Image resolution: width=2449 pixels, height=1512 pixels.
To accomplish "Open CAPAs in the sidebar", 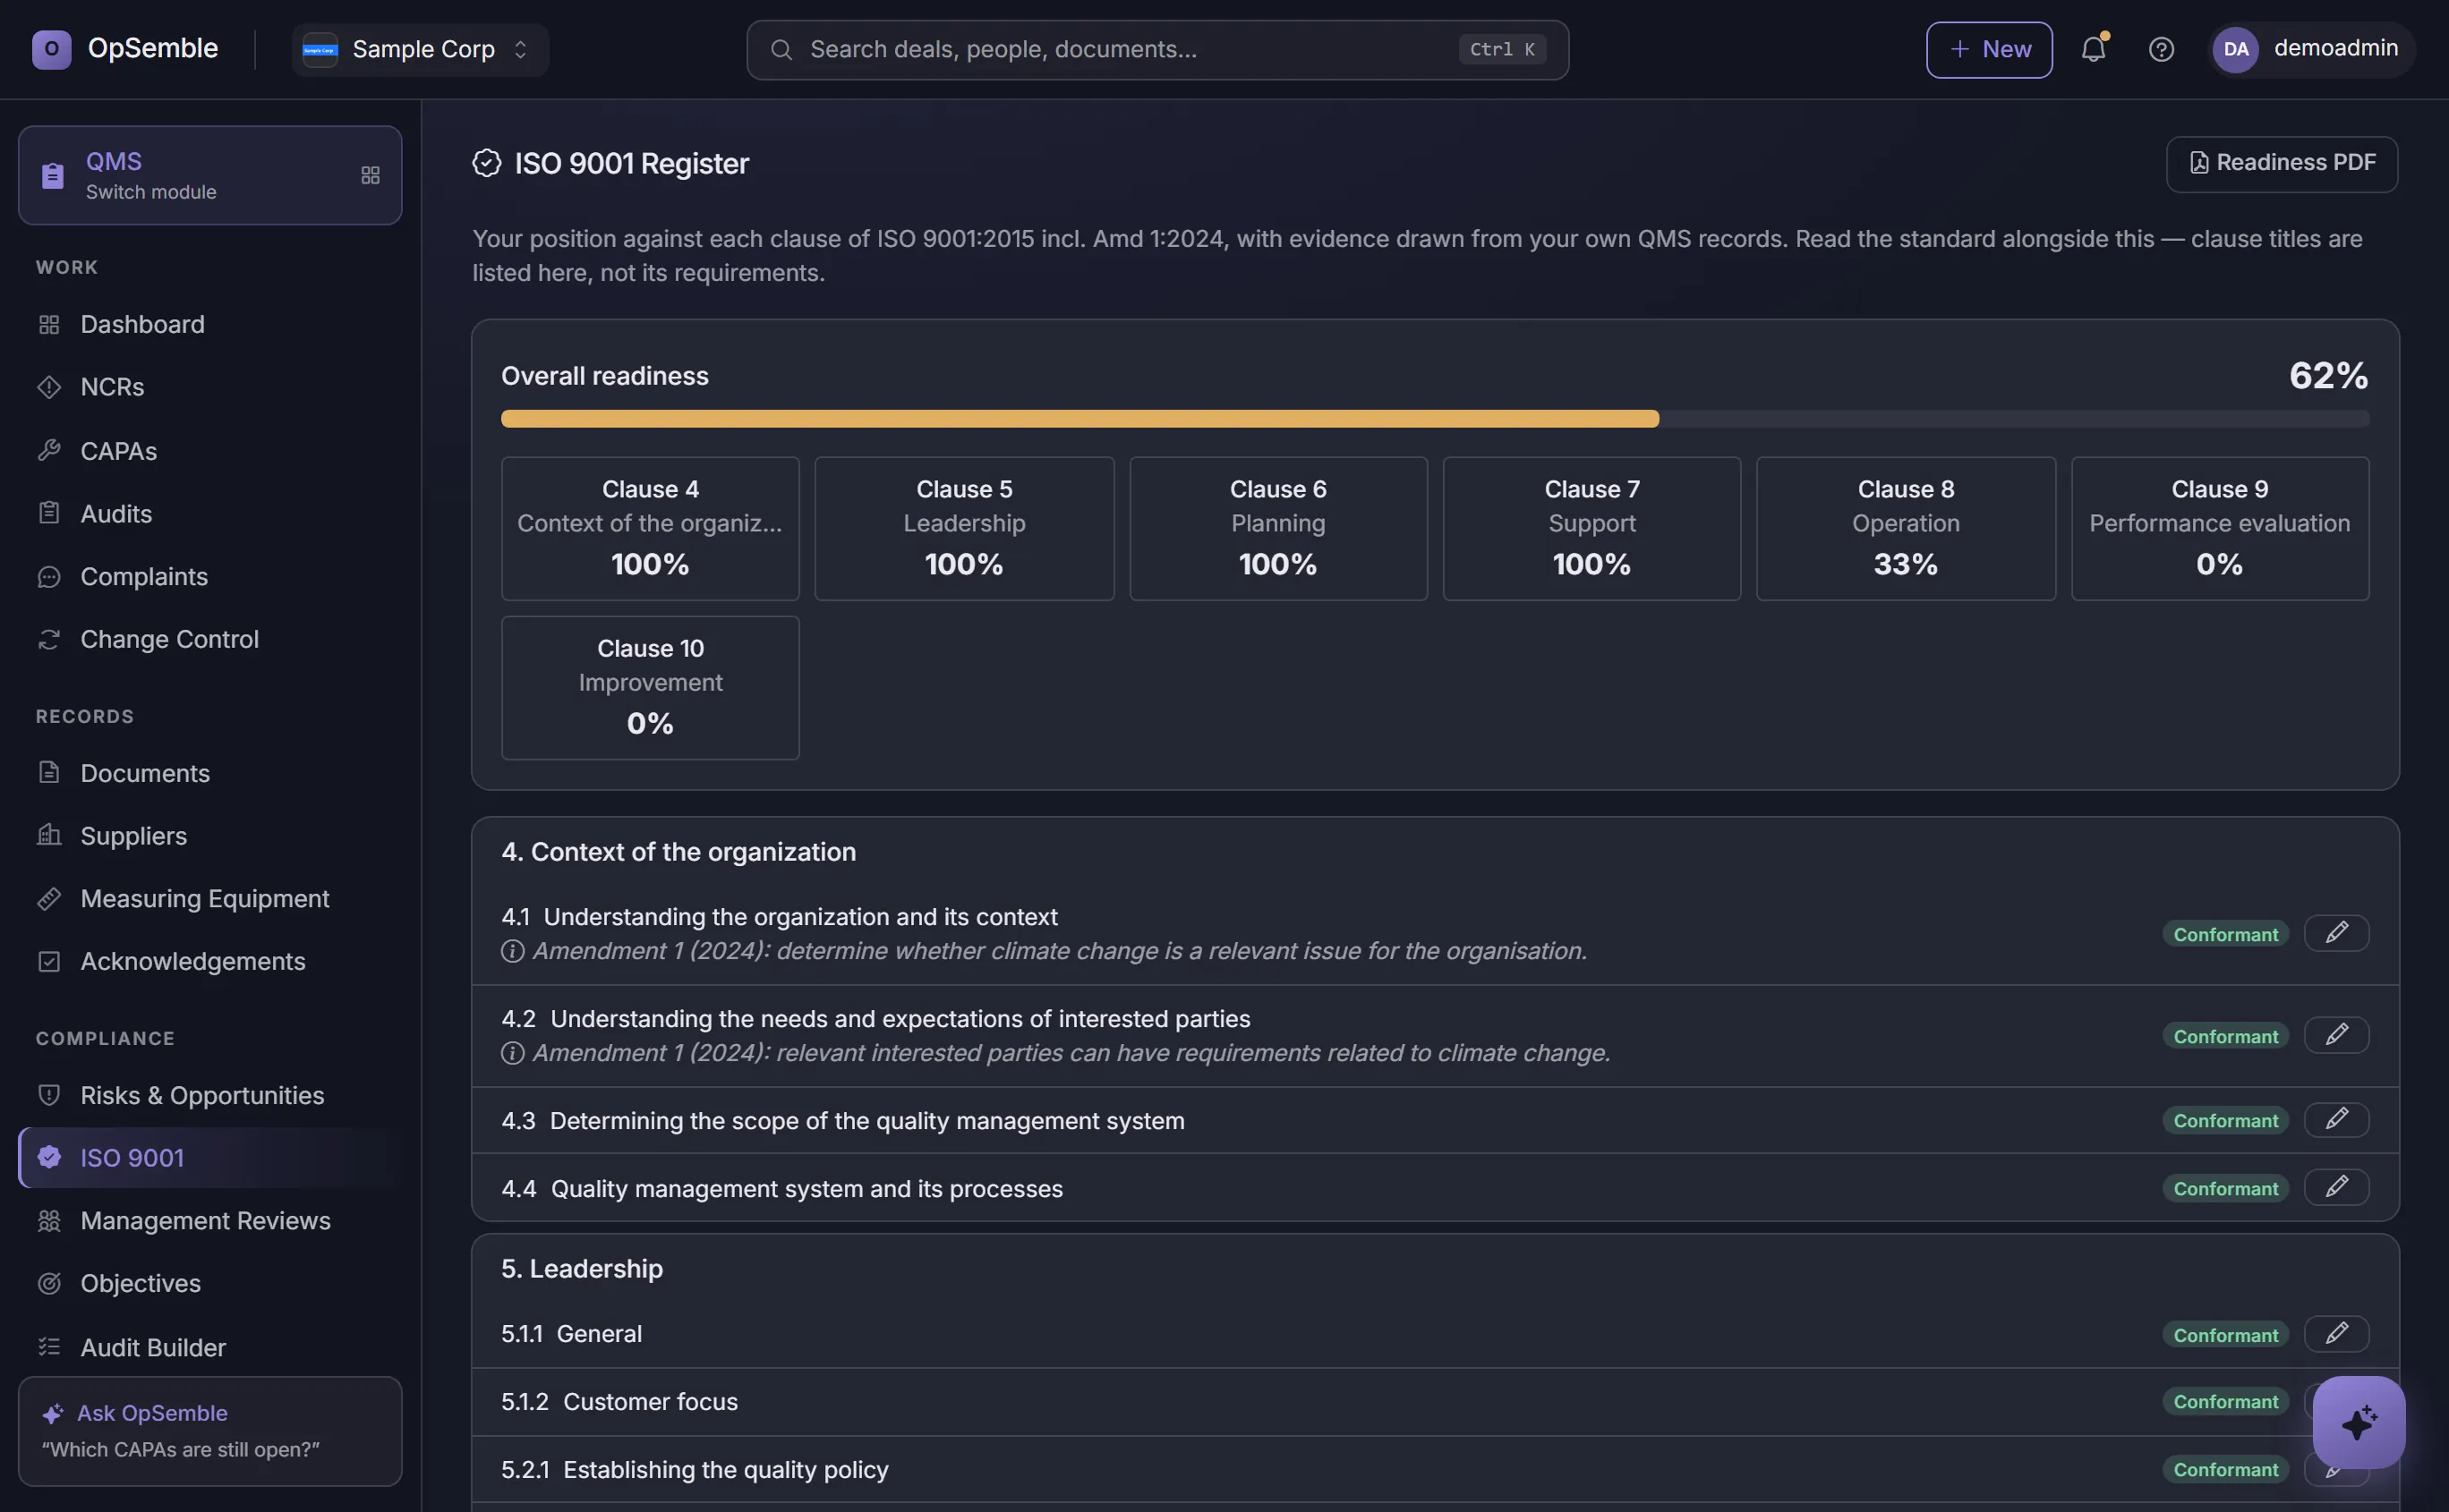I will (210, 451).
